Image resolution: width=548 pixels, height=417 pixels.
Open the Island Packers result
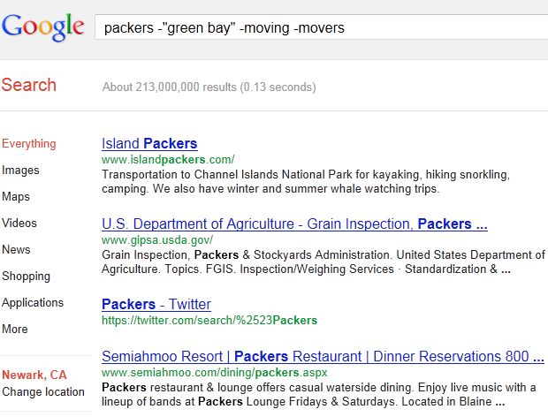pos(149,143)
